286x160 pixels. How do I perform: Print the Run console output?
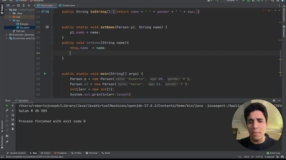13,124
